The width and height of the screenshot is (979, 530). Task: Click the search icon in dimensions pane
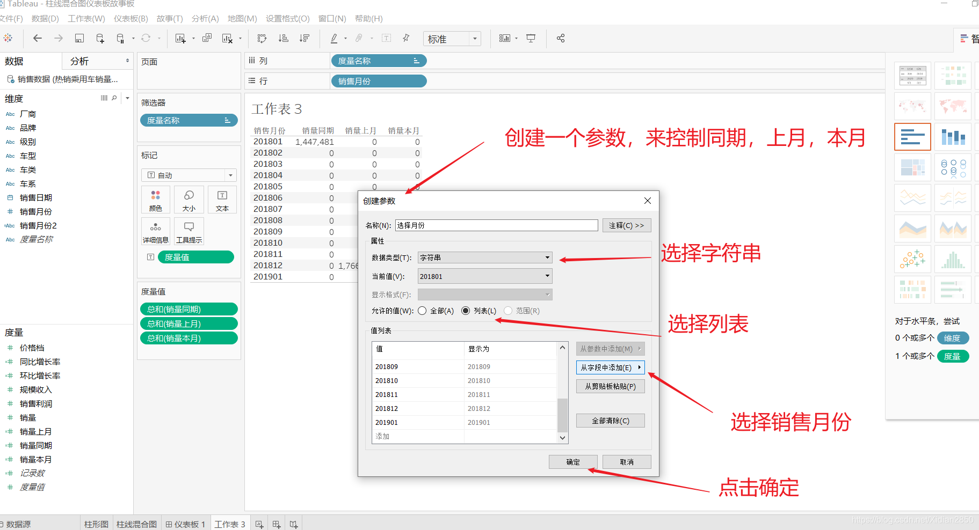[x=114, y=98]
